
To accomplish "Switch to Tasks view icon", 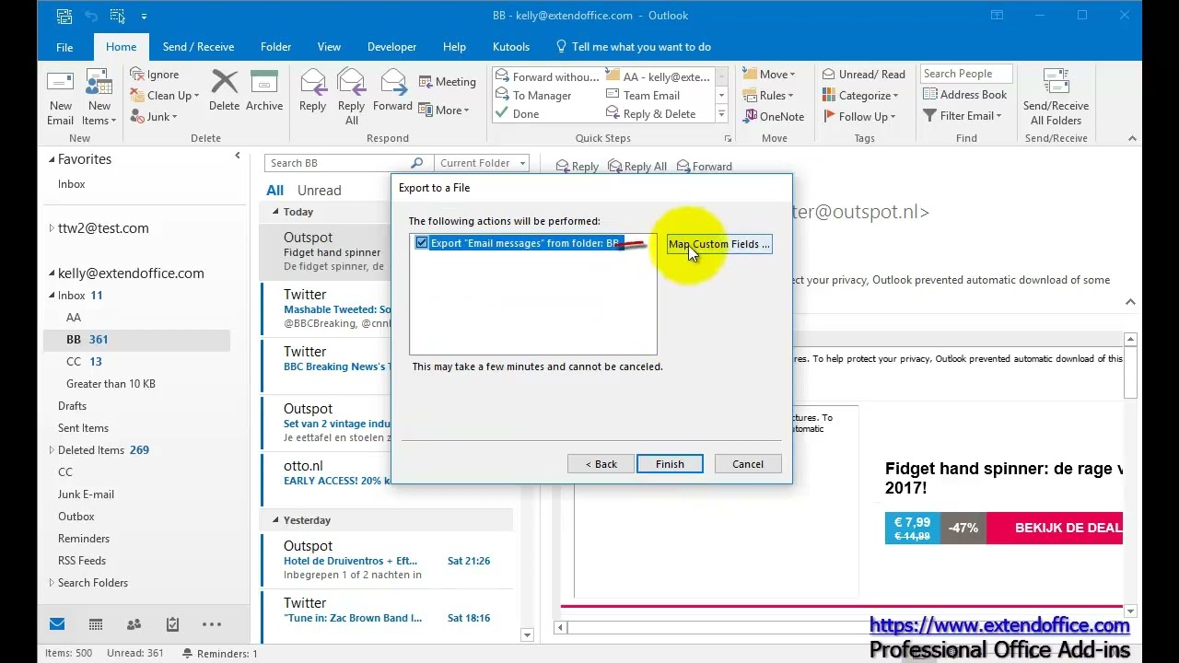I will point(172,624).
